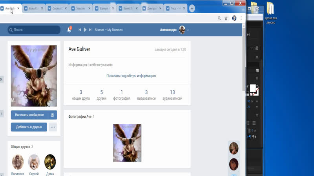This screenshot has height=176, width=314.
Task: Open the winged figure photo thumbnail
Action: 127,143
